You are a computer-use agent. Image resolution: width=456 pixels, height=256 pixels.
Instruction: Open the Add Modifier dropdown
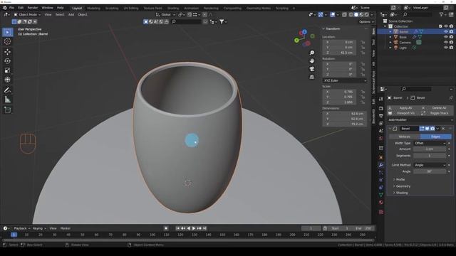pos(420,120)
